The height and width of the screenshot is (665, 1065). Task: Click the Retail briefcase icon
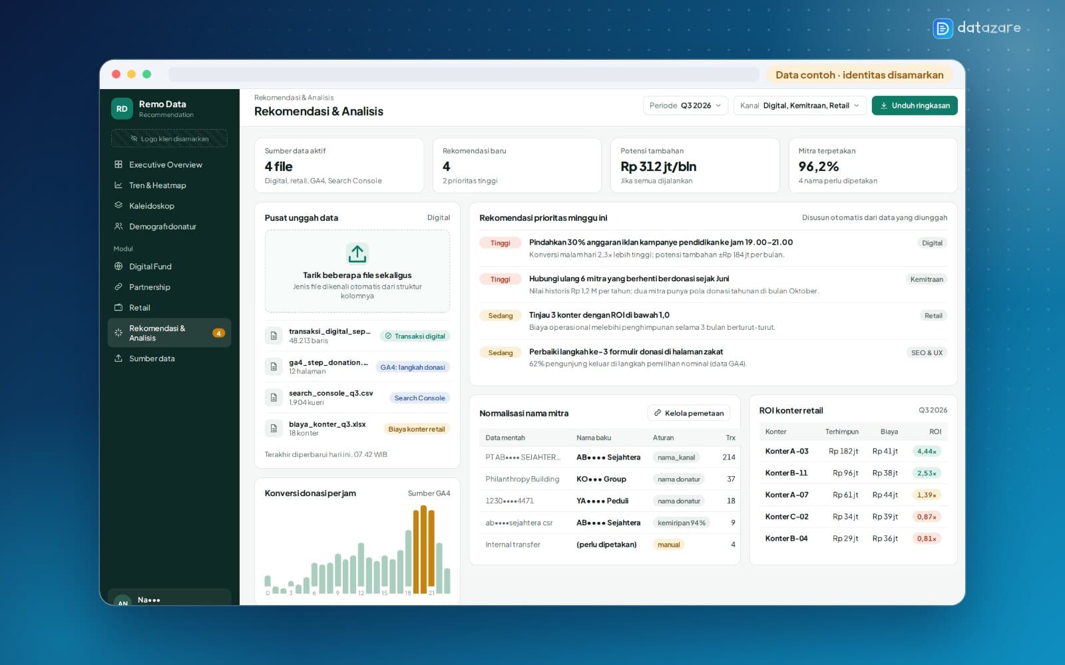pyautogui.click(x=118, y=307)
